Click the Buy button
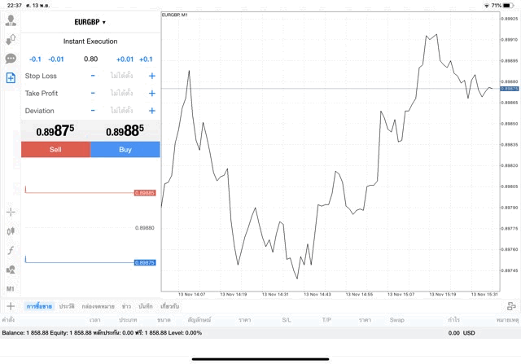The height and width of the screenshot is (364, 521). [125, 150]
